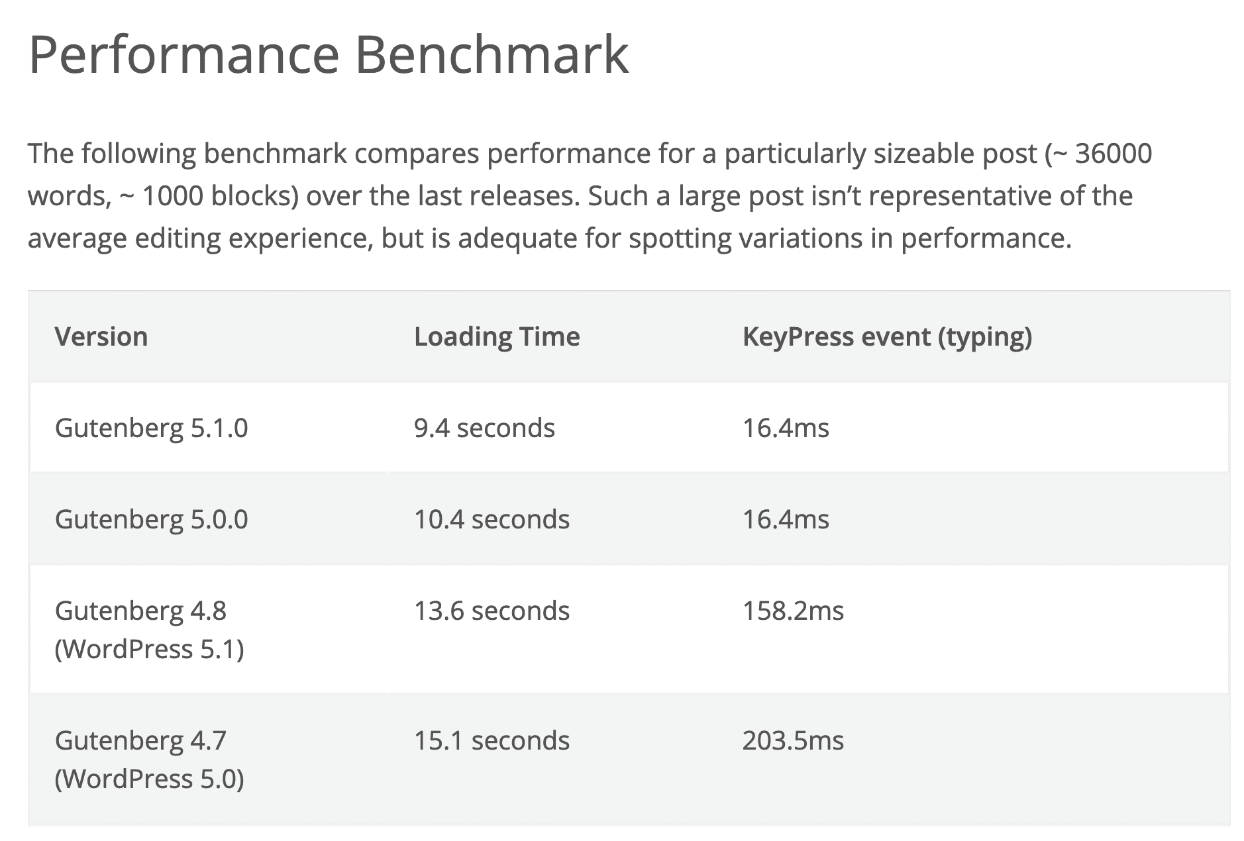1244x841 pixels.
Task: Select the Gutenberg 5.1.0 version cell
Action: (152, 428)
